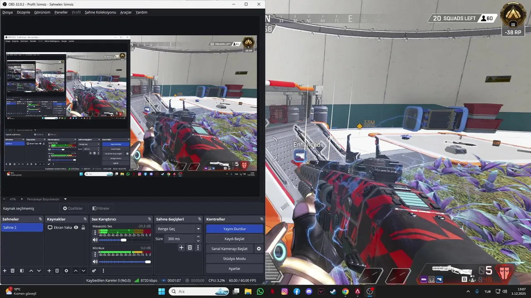
Task: Mute Masaüstü Ses speaker icon
Action: 95,240
